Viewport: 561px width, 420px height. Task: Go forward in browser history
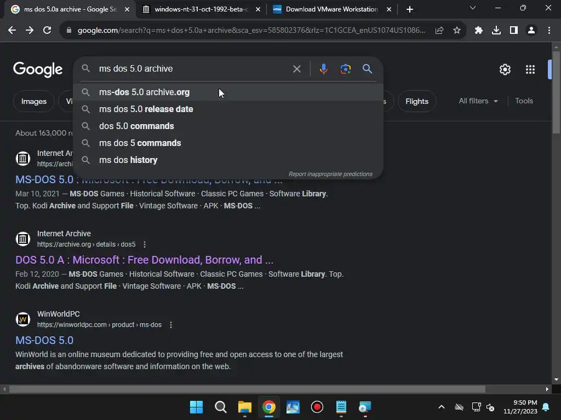30,31
